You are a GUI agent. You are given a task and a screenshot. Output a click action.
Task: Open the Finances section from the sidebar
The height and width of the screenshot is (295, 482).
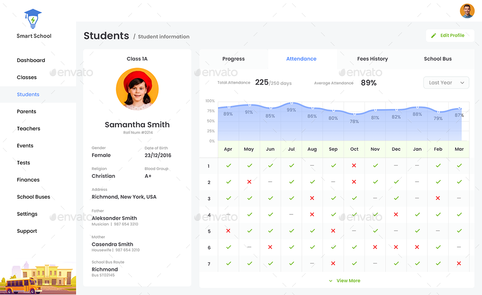28,179
